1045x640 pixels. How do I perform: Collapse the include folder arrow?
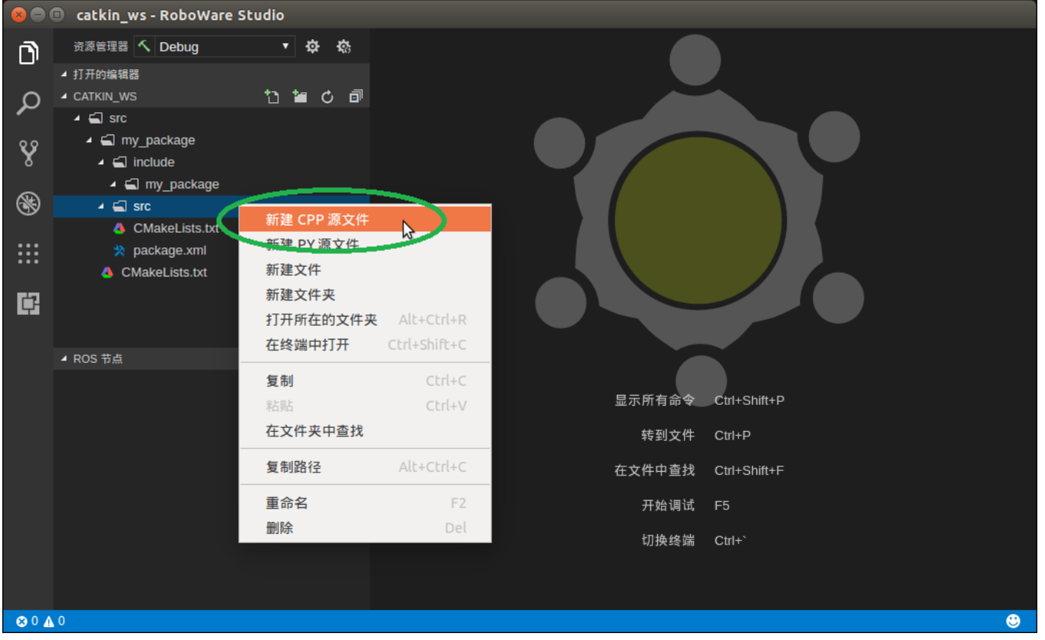pyautogui.click(x=101, y=162)
